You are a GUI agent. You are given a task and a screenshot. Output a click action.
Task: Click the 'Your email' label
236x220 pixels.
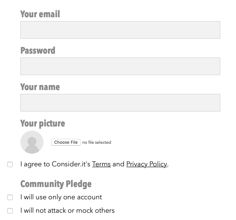tap(40, 14)
